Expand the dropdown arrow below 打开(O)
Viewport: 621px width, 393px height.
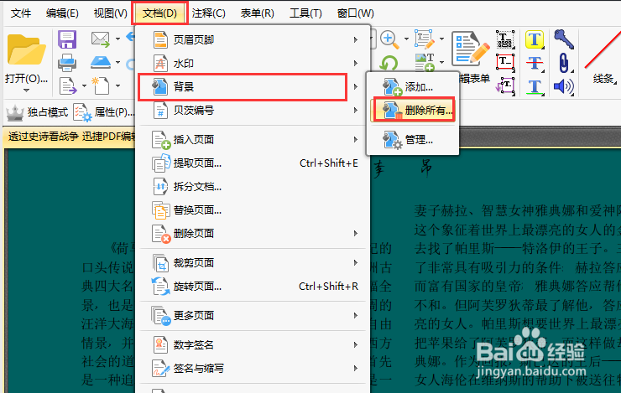tap(26, 91)
